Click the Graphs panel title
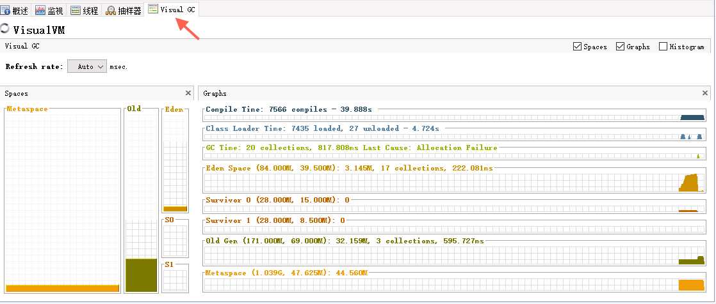 click(215, 93)
